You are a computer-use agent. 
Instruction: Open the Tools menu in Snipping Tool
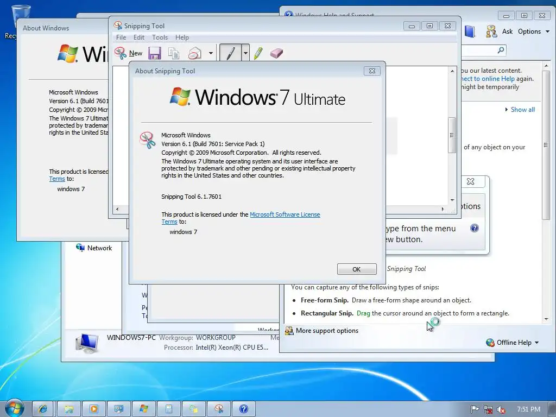point(160,37)
